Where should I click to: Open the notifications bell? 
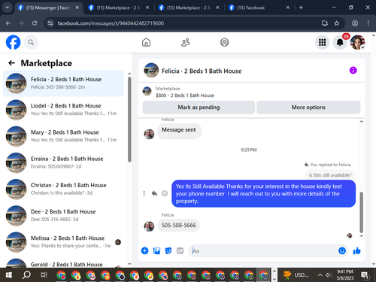click(x=340, y=42)
